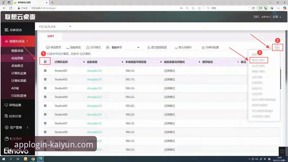Uncheck the Student06 row checkbox
The width and height of the screenshot is (288, 162).
click(x=45, y=114)
